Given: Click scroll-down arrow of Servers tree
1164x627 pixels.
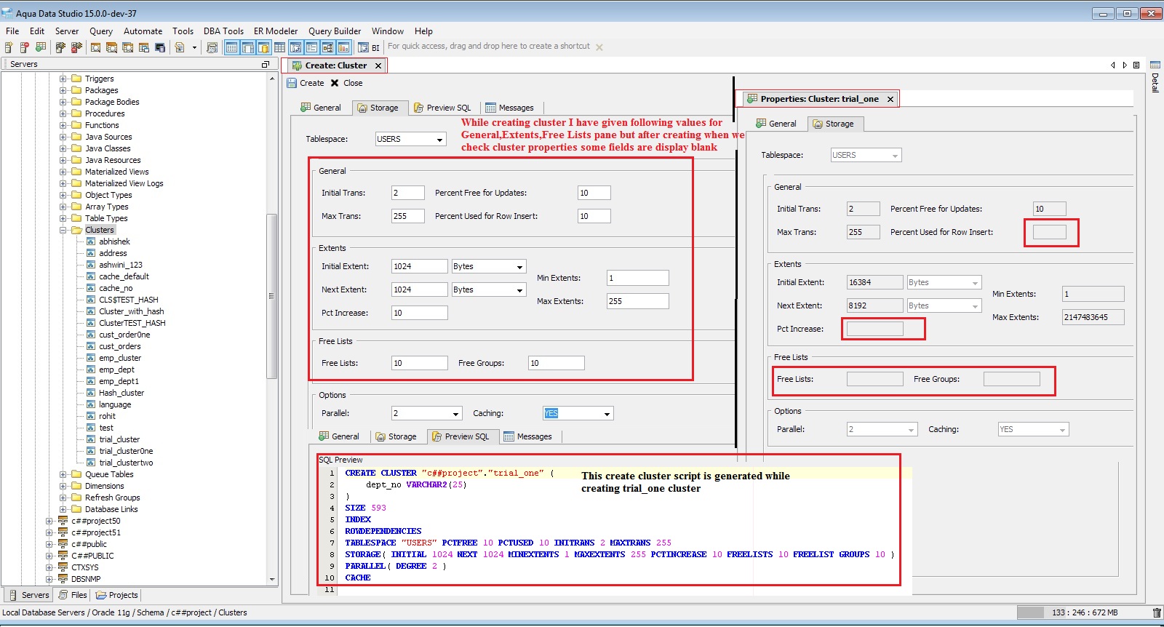Looking at the screenshot, I should click(272, 580).
